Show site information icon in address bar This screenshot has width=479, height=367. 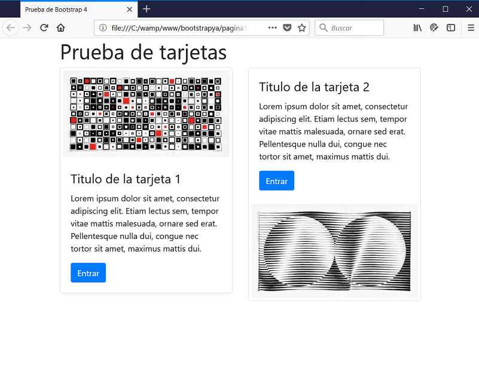point(103,27)
